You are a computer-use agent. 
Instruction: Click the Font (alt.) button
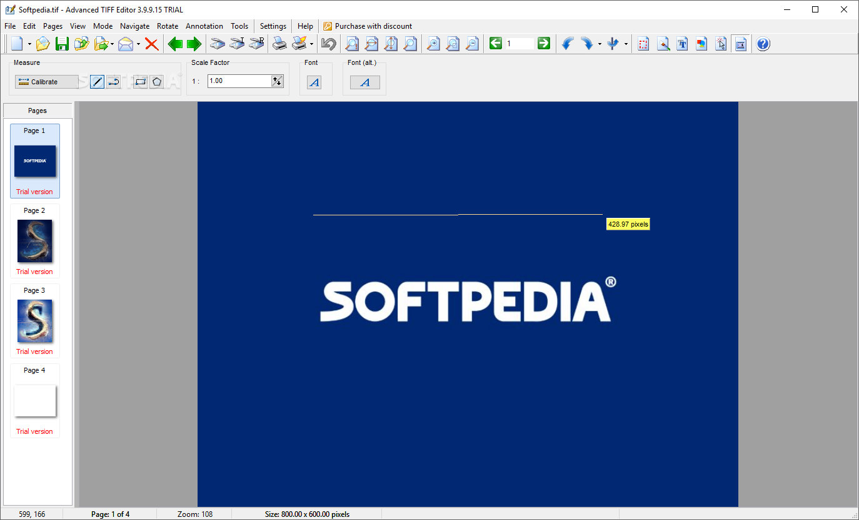(365, 82)
